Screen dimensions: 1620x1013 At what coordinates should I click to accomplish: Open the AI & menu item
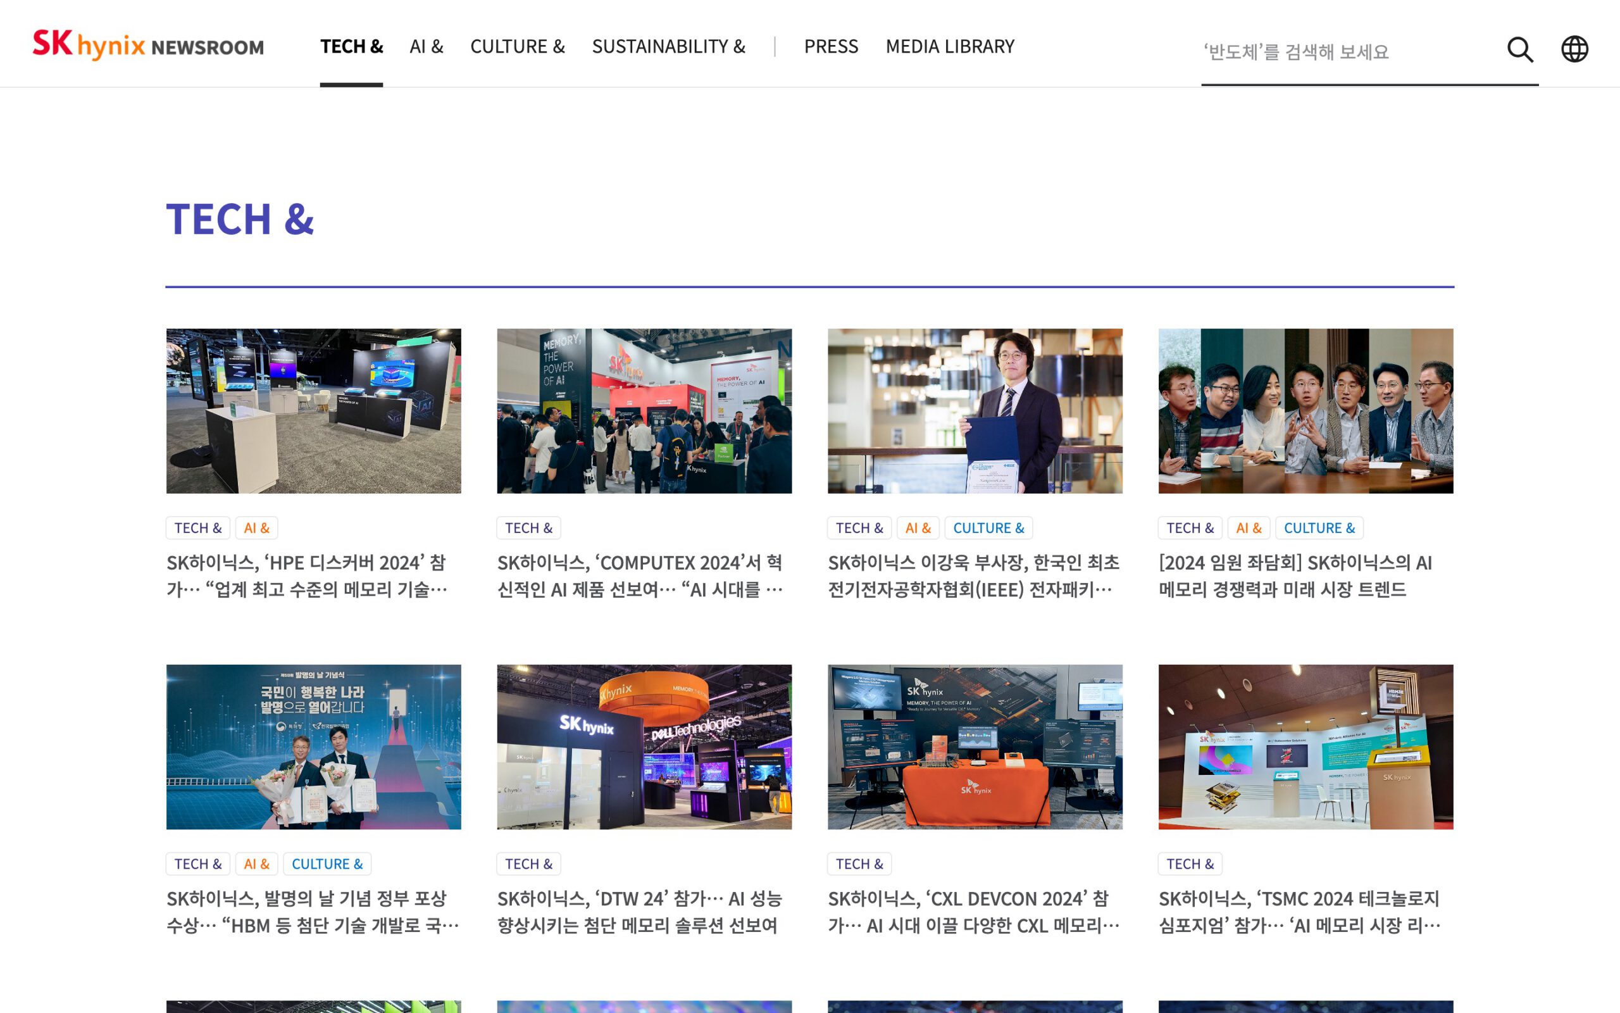[427, 46]
